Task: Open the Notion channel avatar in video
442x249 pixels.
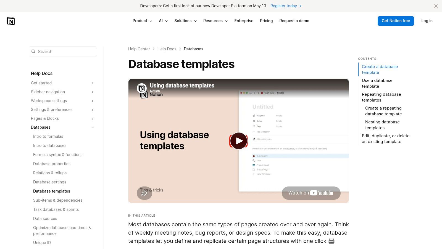Action: point(142,88)
